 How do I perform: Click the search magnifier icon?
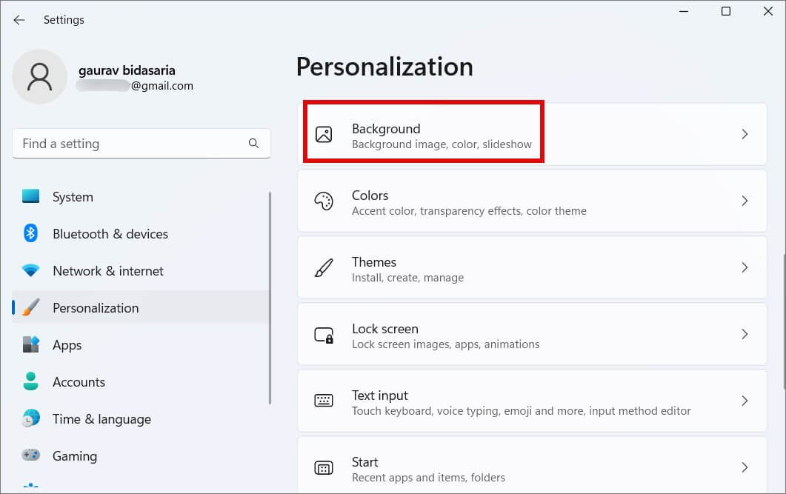click(253, 144)
